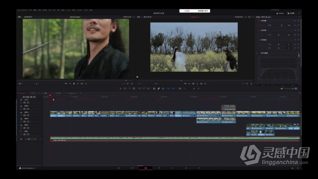Open the Fusion menu in menu bar
This screenshot has width=318, height=179.
point(68,10)
